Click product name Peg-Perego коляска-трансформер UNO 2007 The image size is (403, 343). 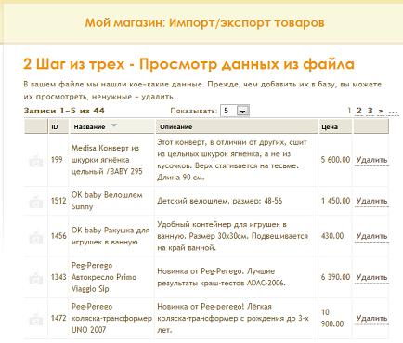[111, 318]
